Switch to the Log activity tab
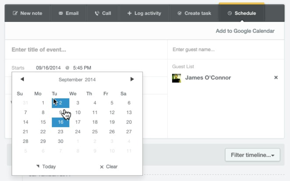Image resolution: width=290 pixels, height=181 pixels. 144,13
